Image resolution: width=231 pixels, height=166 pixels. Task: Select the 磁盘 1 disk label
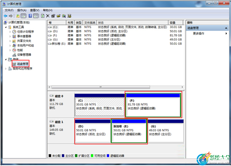coord(59,122)
